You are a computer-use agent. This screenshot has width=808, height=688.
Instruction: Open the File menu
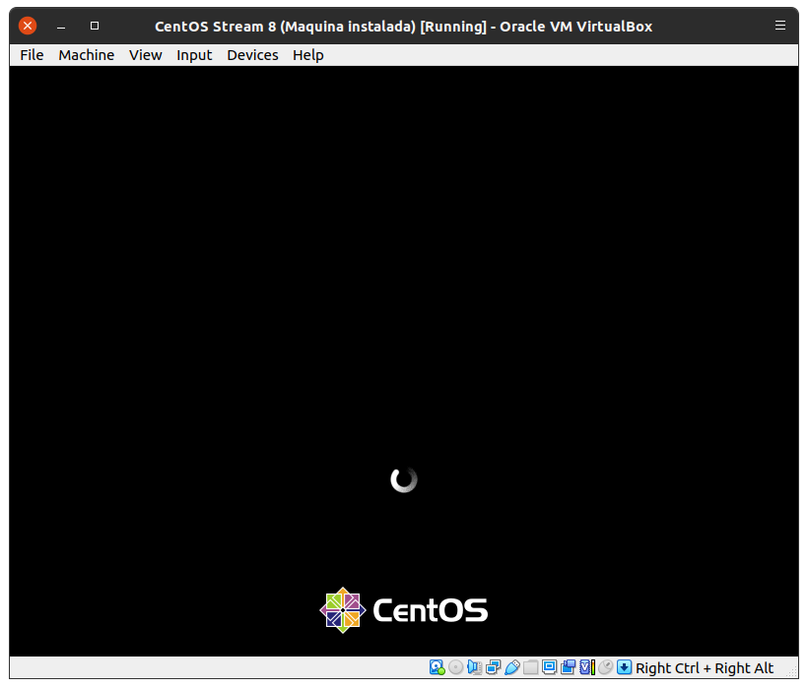[x=32, y=55]
